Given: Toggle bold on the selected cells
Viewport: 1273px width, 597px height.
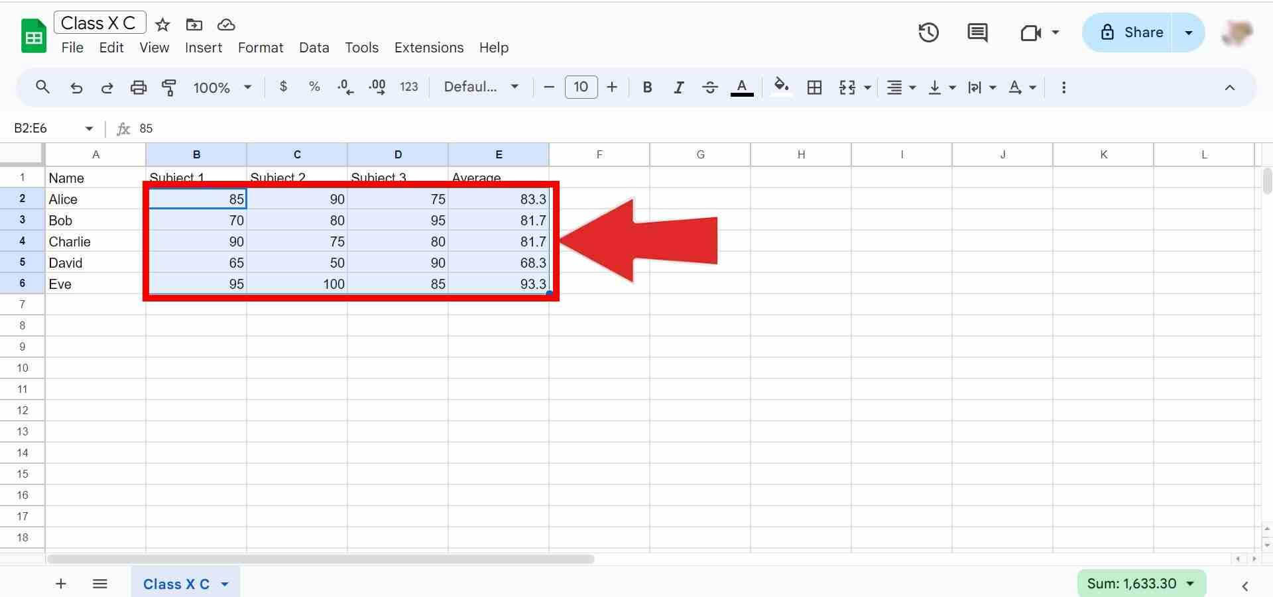Looking at the screenshot, I should point(647,87).
